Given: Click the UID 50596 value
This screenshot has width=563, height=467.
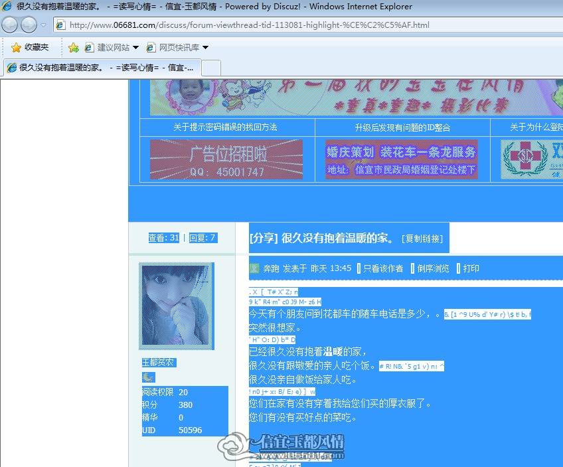Looking at the screenshot, I should pyautogui.click(x=191, y=430).
